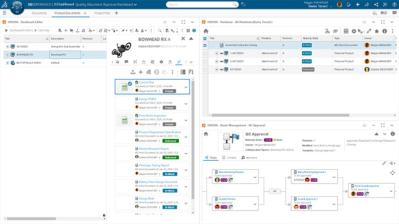Click the Start link next to Draft
The width and height of the screenshot is (399, 224).
tap(279, 140)
